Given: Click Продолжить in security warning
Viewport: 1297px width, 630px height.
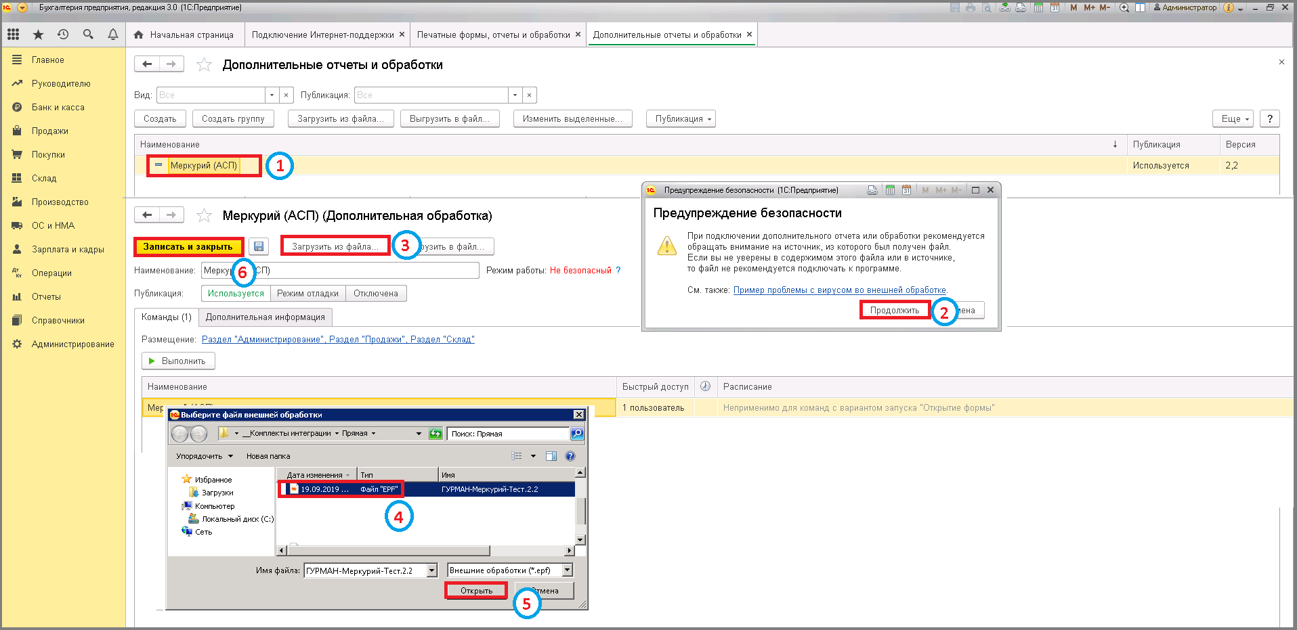Looking at the screenshot, I should [x=895, y=310].
